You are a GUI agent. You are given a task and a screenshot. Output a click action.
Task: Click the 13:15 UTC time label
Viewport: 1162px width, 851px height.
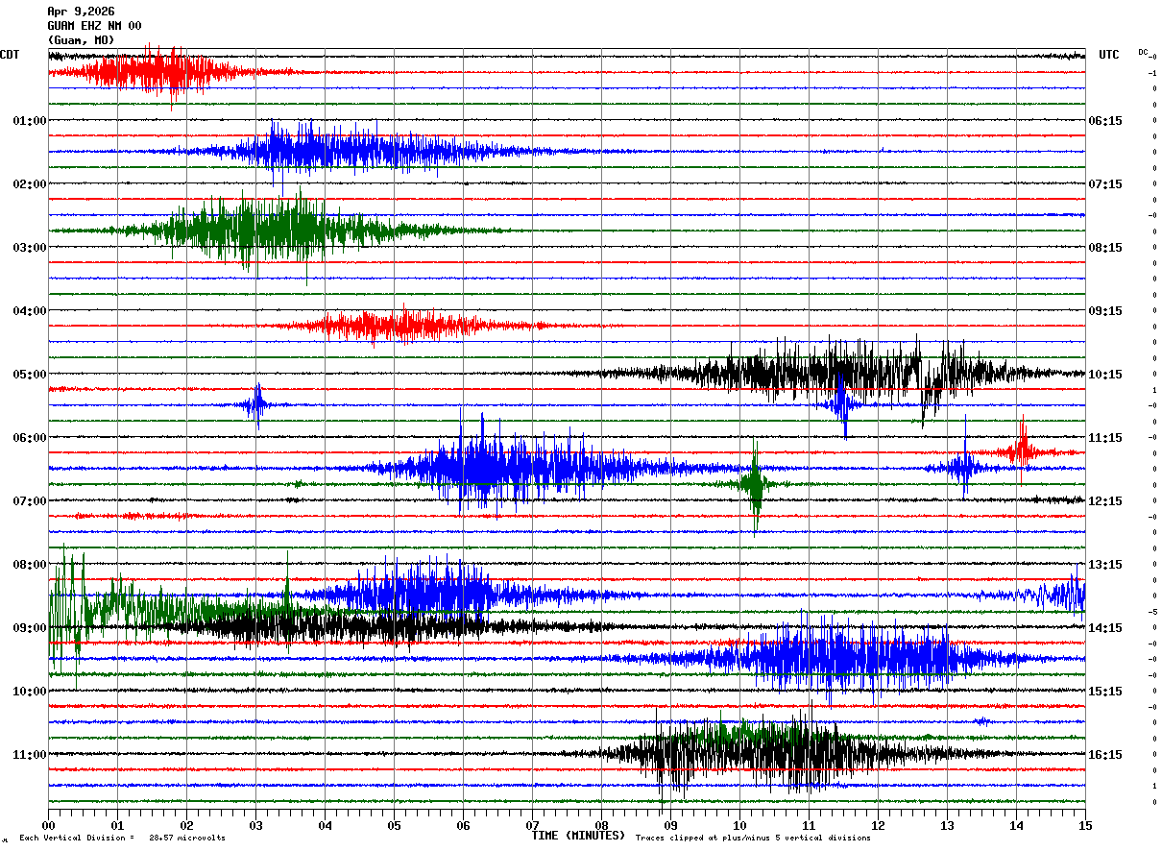pos(1106,565)
